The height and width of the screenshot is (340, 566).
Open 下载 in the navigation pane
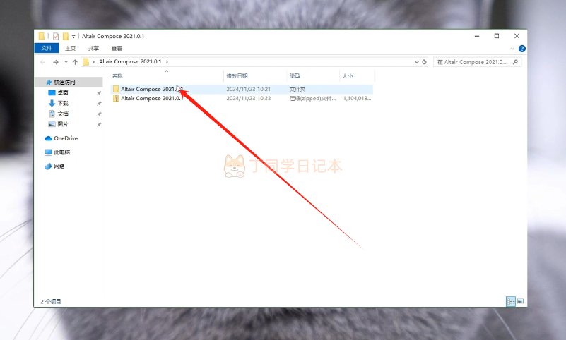click(62, 103)
